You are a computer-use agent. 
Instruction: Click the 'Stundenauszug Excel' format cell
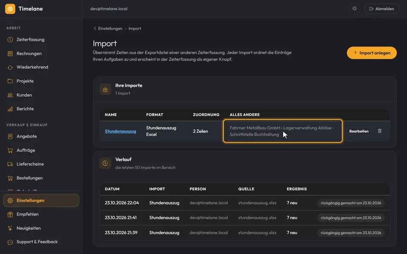pyautogui.click(x=161, y=131)
